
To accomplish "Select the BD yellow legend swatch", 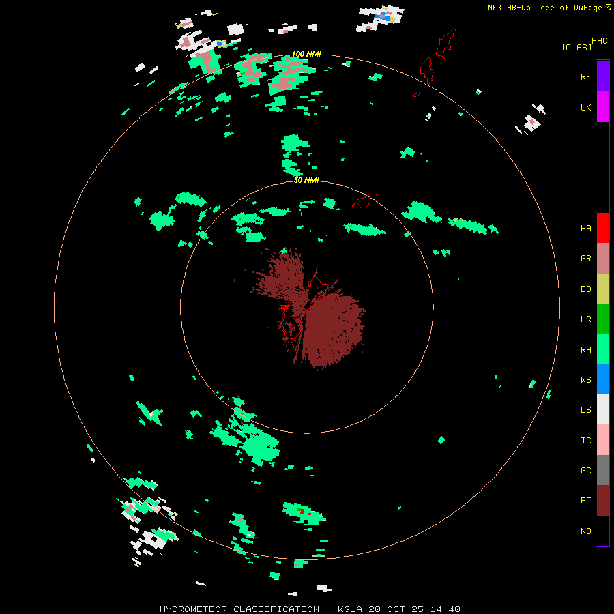I will 602,289.
